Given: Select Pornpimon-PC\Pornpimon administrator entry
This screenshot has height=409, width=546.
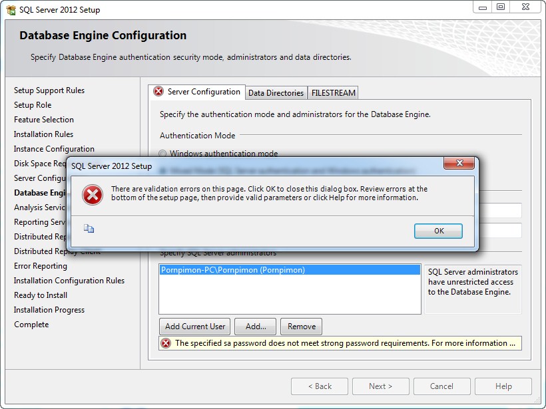Looking at the screenshot, I should (233, 270).
